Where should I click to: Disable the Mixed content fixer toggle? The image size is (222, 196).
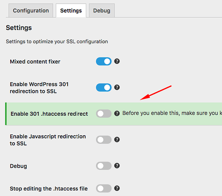click(104, 62)
